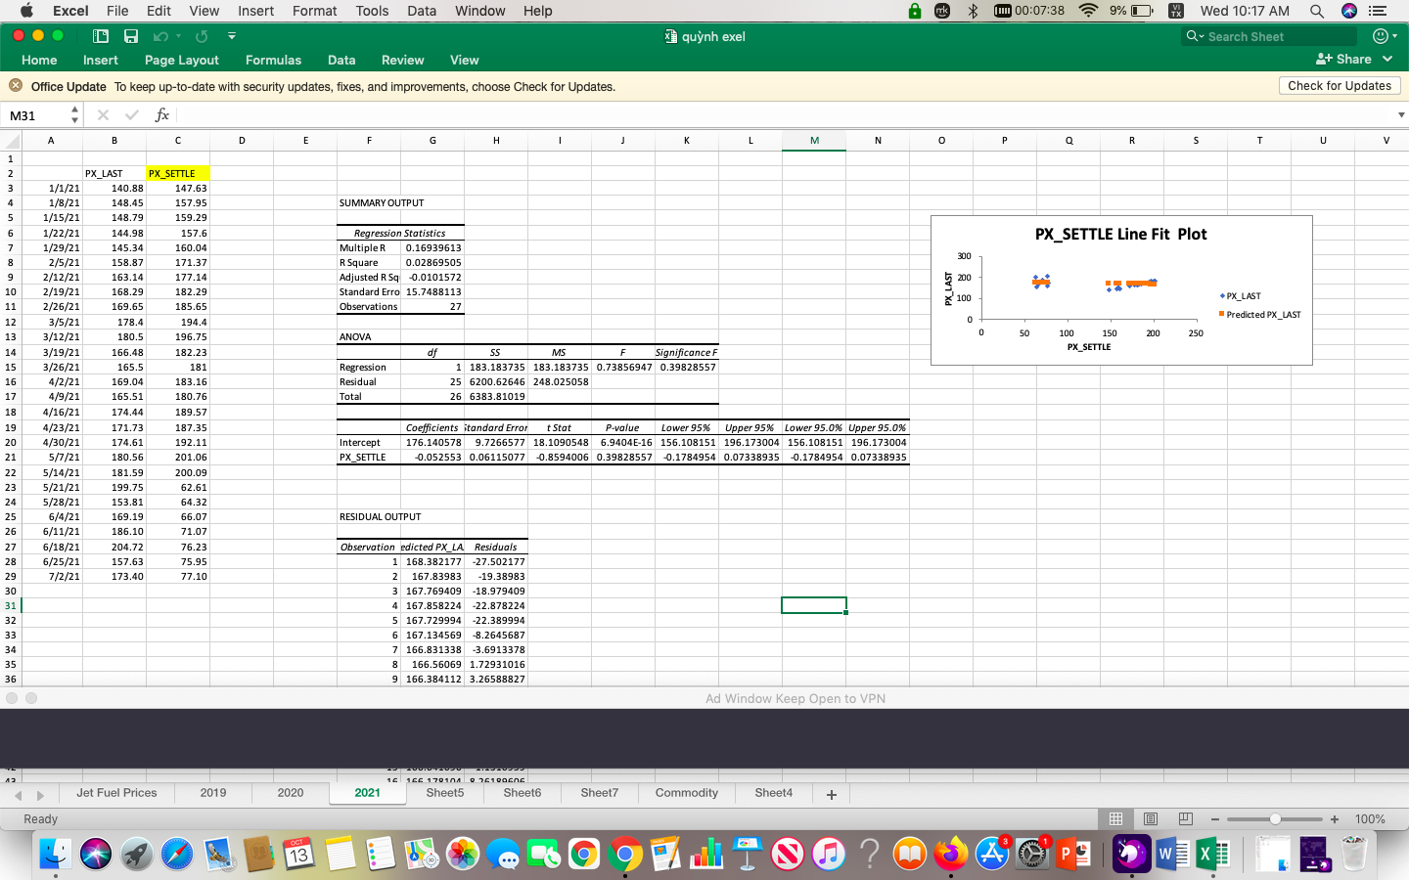Click the Undo arrow
Screen dimensions: 1409x880
pos(160,36)
